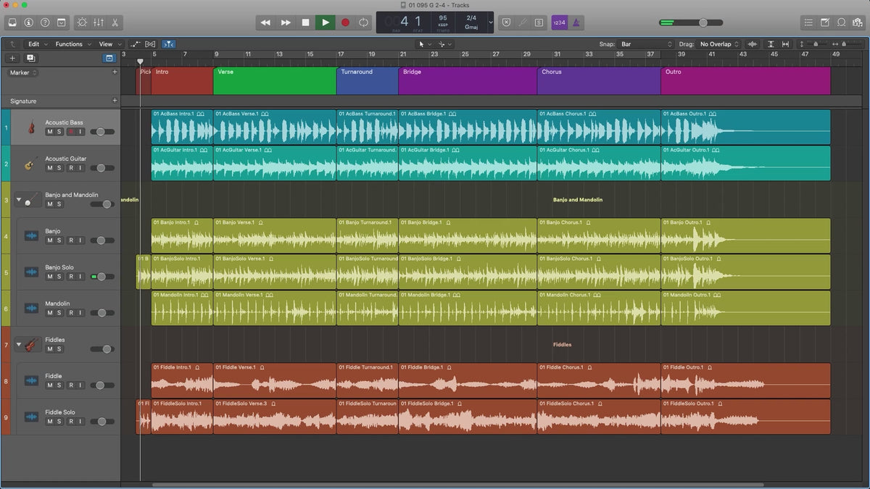Open the Editors with scissors icon
The width and height of the screenshot is (870, 489).
pyautogui.click(x=115, y=22)
